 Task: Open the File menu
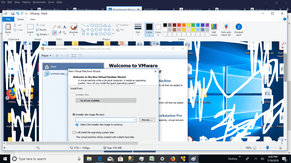click(x=8, y=19)
